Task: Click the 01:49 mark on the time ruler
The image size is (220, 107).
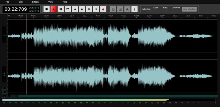Action: tap(98, 16)
